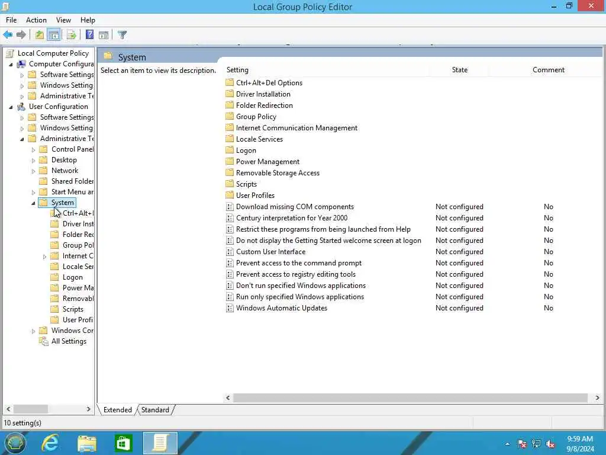
Task: Click icon of Windows Automatic Updates setting
Action: [230, 308]
